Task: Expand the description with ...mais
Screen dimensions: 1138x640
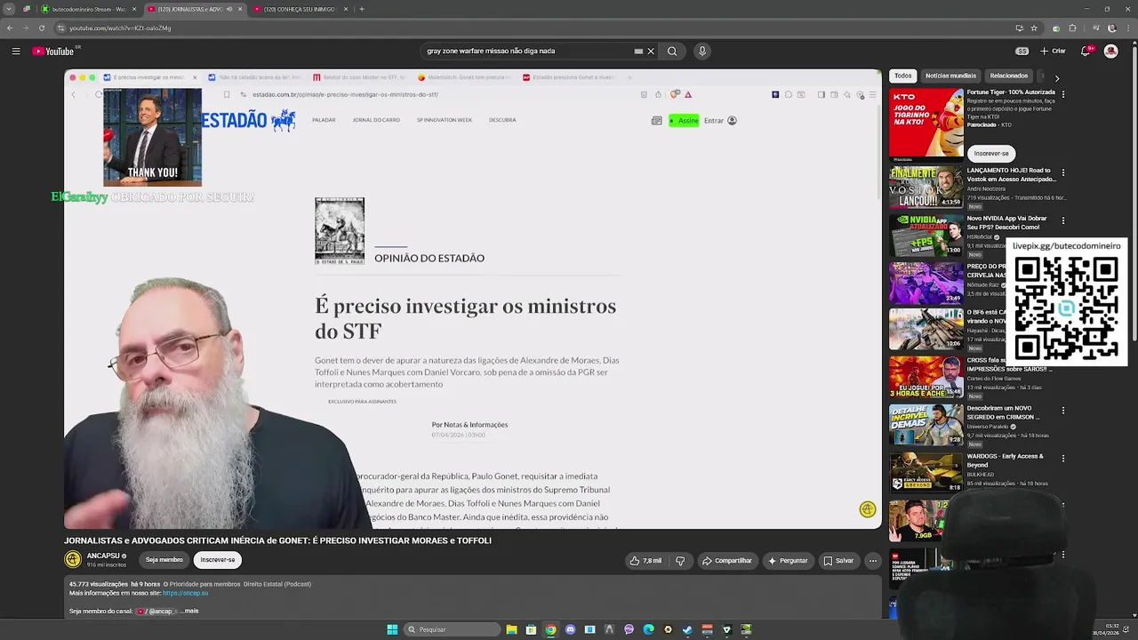Action: 189,612
